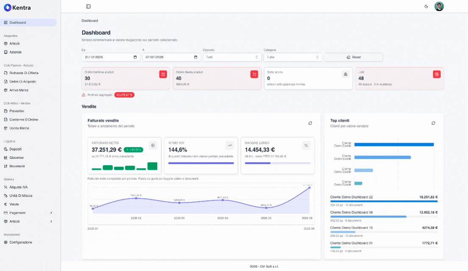Click the 2026-06 peak point on chart
468x271 pixels.
click(309, 188)
